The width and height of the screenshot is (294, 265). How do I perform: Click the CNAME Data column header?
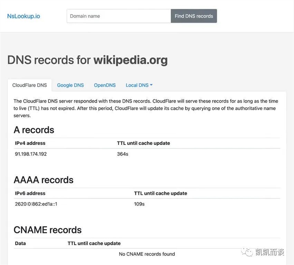coord(20,243)
